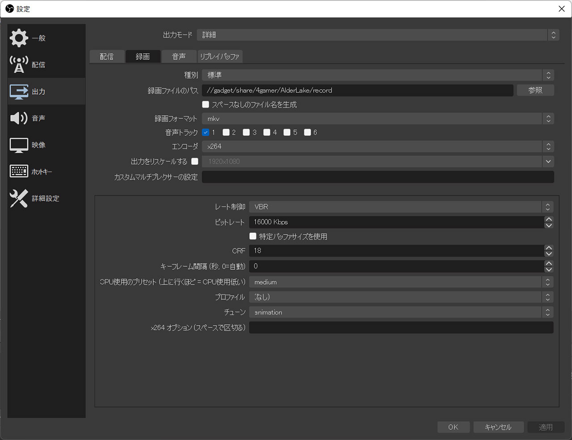Switch to the 配信 output tab
The width and height of the screenshot is (572, 440).
(107, 56)
